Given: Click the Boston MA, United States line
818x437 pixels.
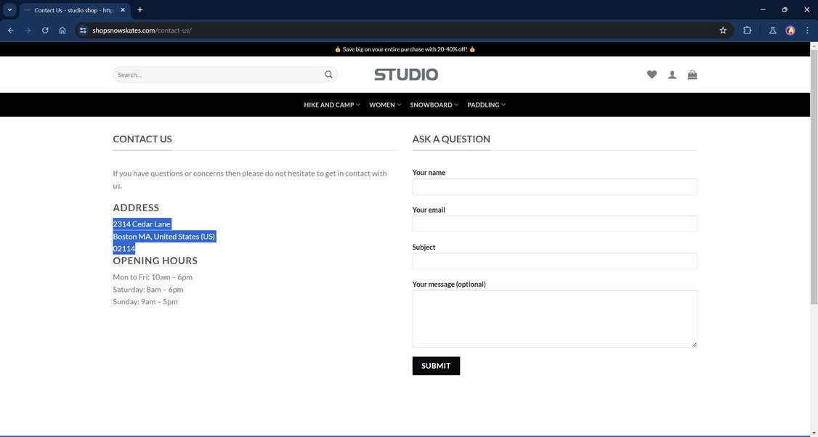Looking at the screenshot, I should click(x=163, y=236).
